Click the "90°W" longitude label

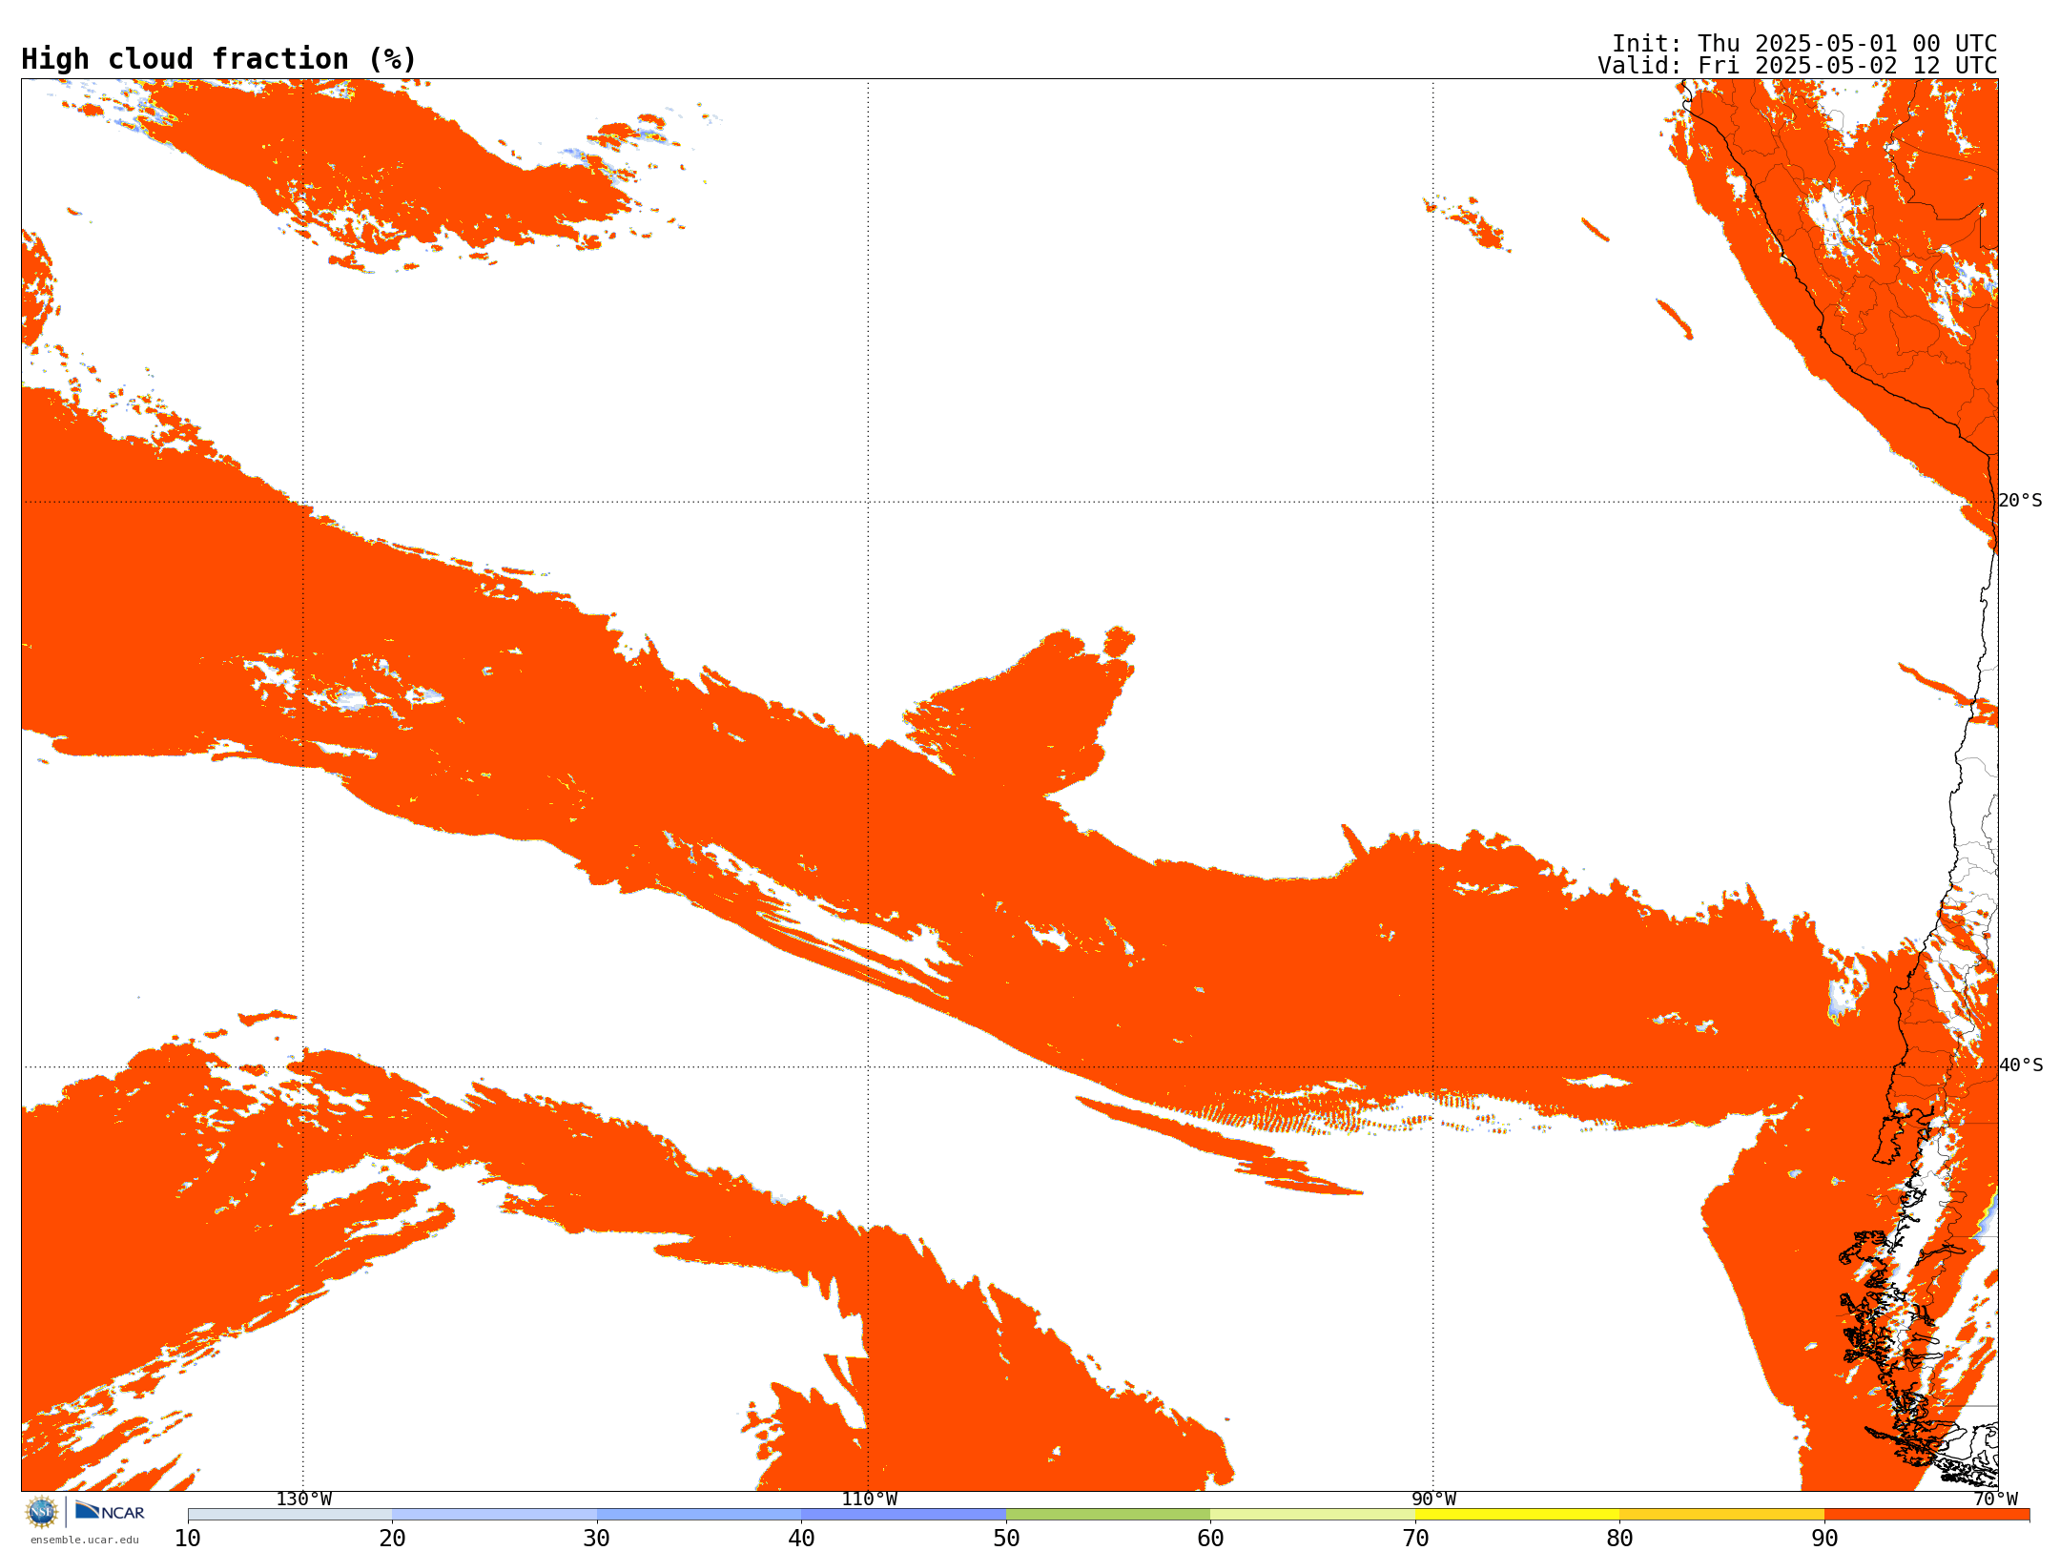click(1433, 1499)
